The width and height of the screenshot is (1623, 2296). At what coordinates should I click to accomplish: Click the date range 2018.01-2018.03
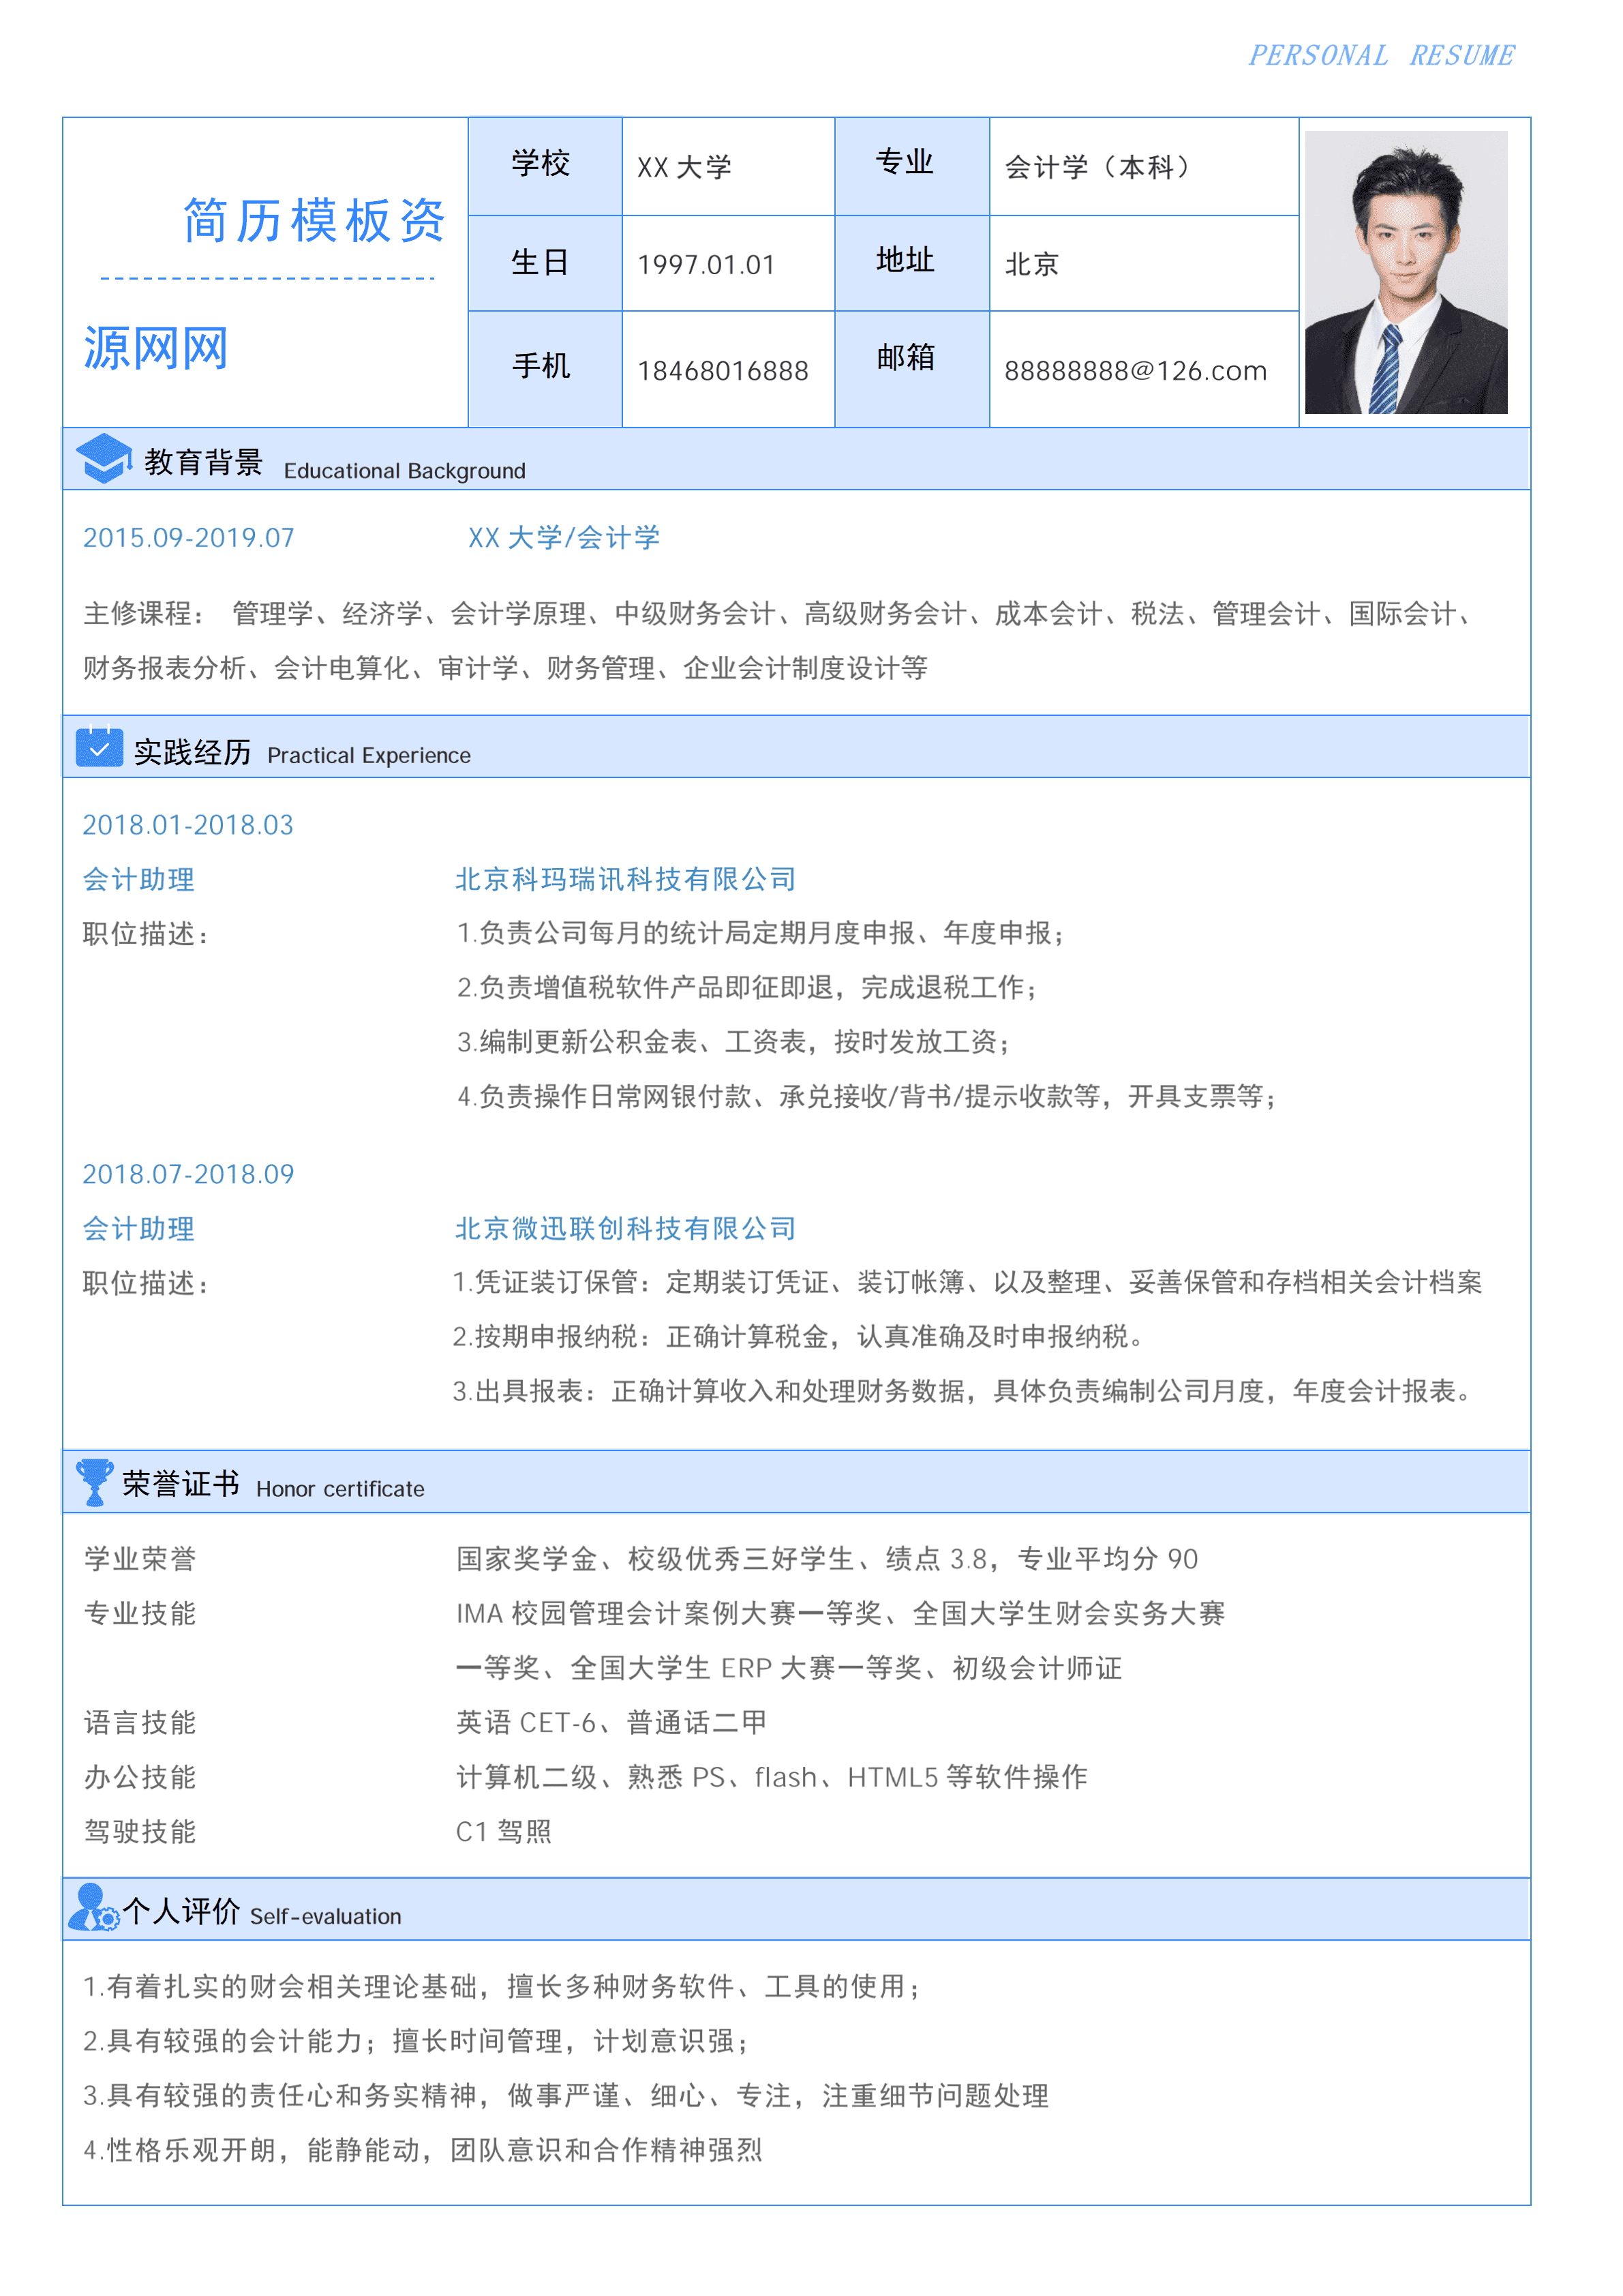tap(188, 825)
